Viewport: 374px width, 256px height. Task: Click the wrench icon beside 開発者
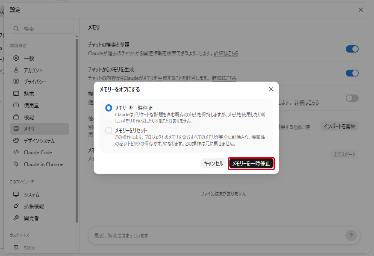pyautogui.click(x=16, y=218)
